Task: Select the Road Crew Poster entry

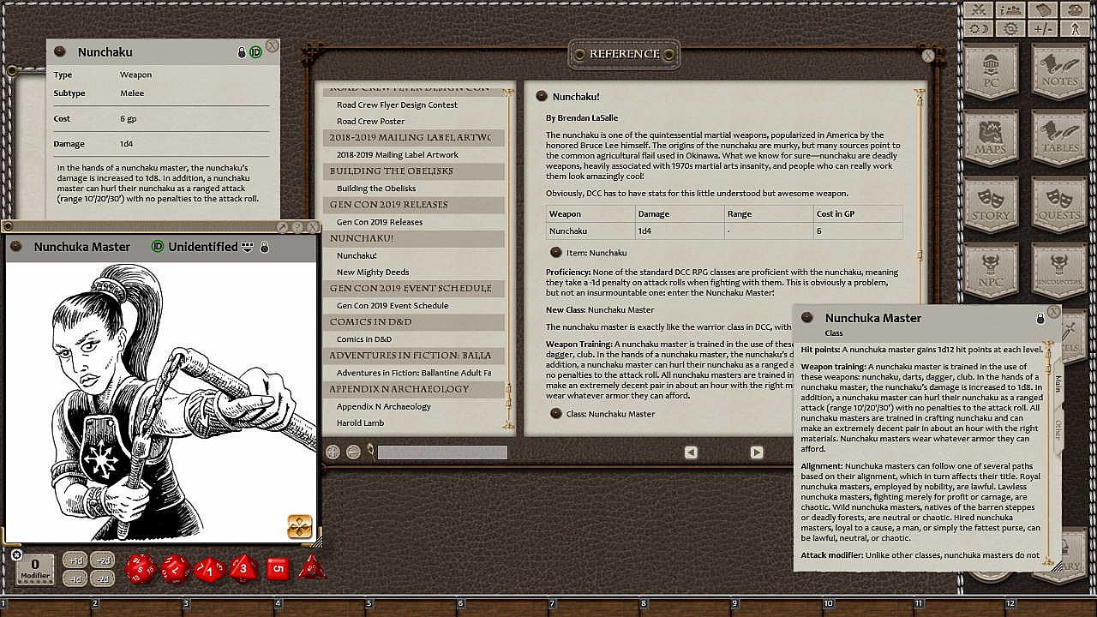Action: 370,122
